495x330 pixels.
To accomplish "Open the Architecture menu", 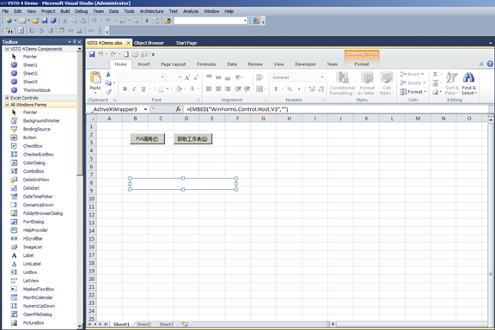I will coord(151,11).
